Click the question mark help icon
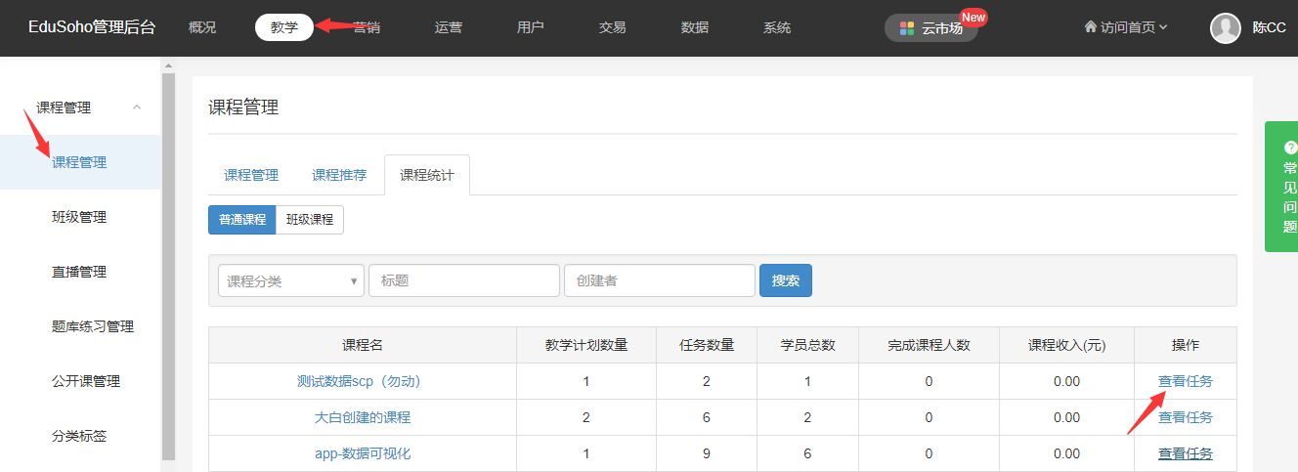Image resolution: width=1298 pixels, height=472 pixels. 1290,147
